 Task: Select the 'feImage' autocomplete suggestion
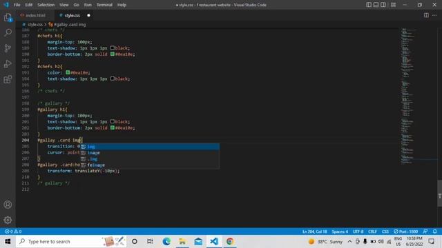[x=149, y=165]
